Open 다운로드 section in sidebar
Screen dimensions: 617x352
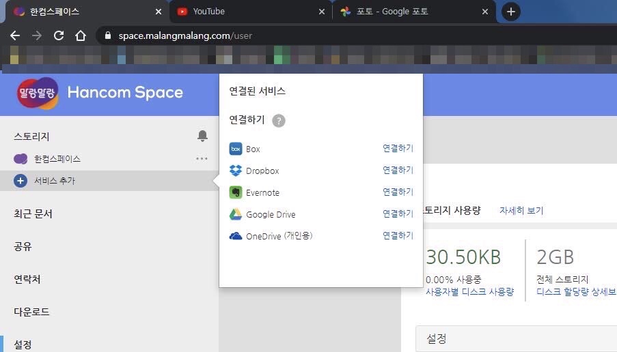[x=31, y=312]
